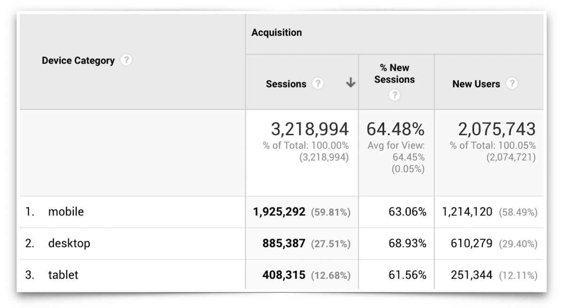Open the mobile device category row

pyautogui.click(x=66, y=212)
